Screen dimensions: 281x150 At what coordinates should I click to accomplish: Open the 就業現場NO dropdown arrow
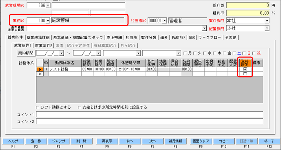(x=48, y=5)
